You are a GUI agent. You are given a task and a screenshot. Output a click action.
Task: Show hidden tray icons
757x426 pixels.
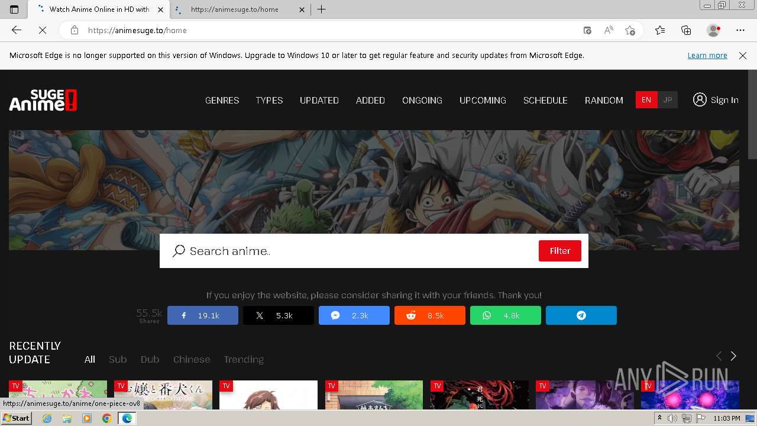[659, 418]
